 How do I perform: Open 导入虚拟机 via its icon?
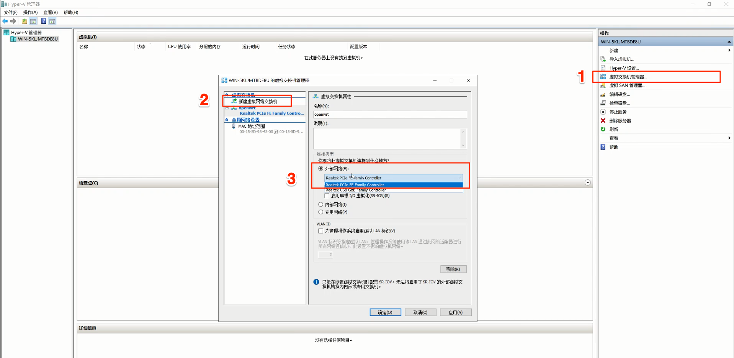coord(603,59)
